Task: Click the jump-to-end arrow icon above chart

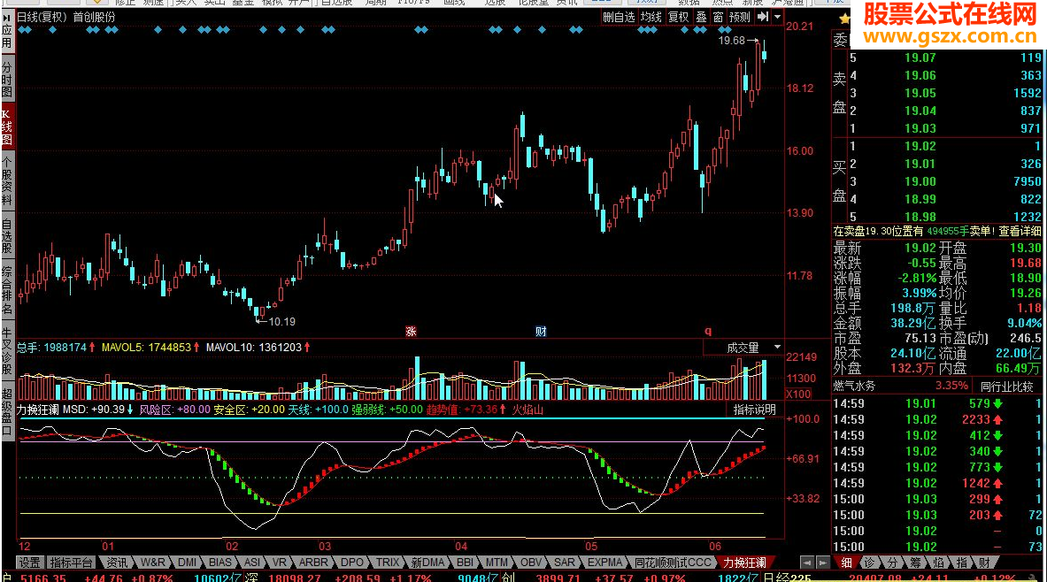Action: pyautogui.click(x=763, y=17)
